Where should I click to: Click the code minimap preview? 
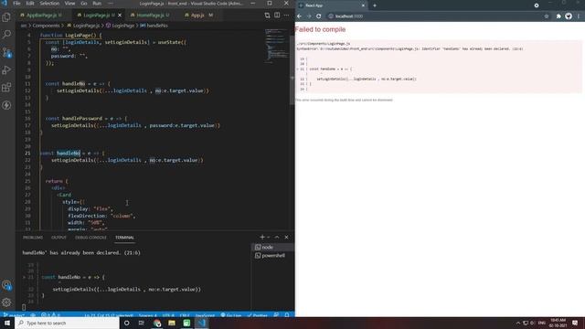coord(276,47)
